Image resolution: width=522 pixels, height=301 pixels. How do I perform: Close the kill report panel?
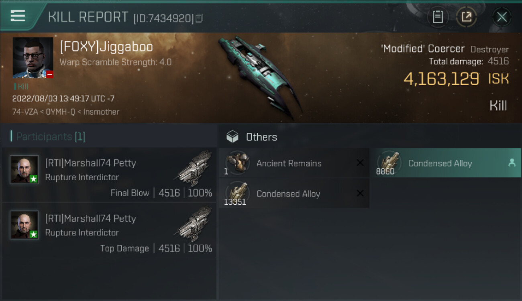502,17
